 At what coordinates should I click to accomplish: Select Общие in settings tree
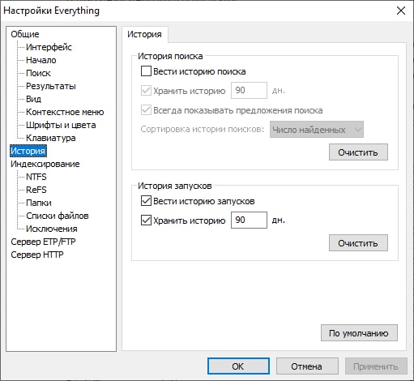[x=25, y=34]
